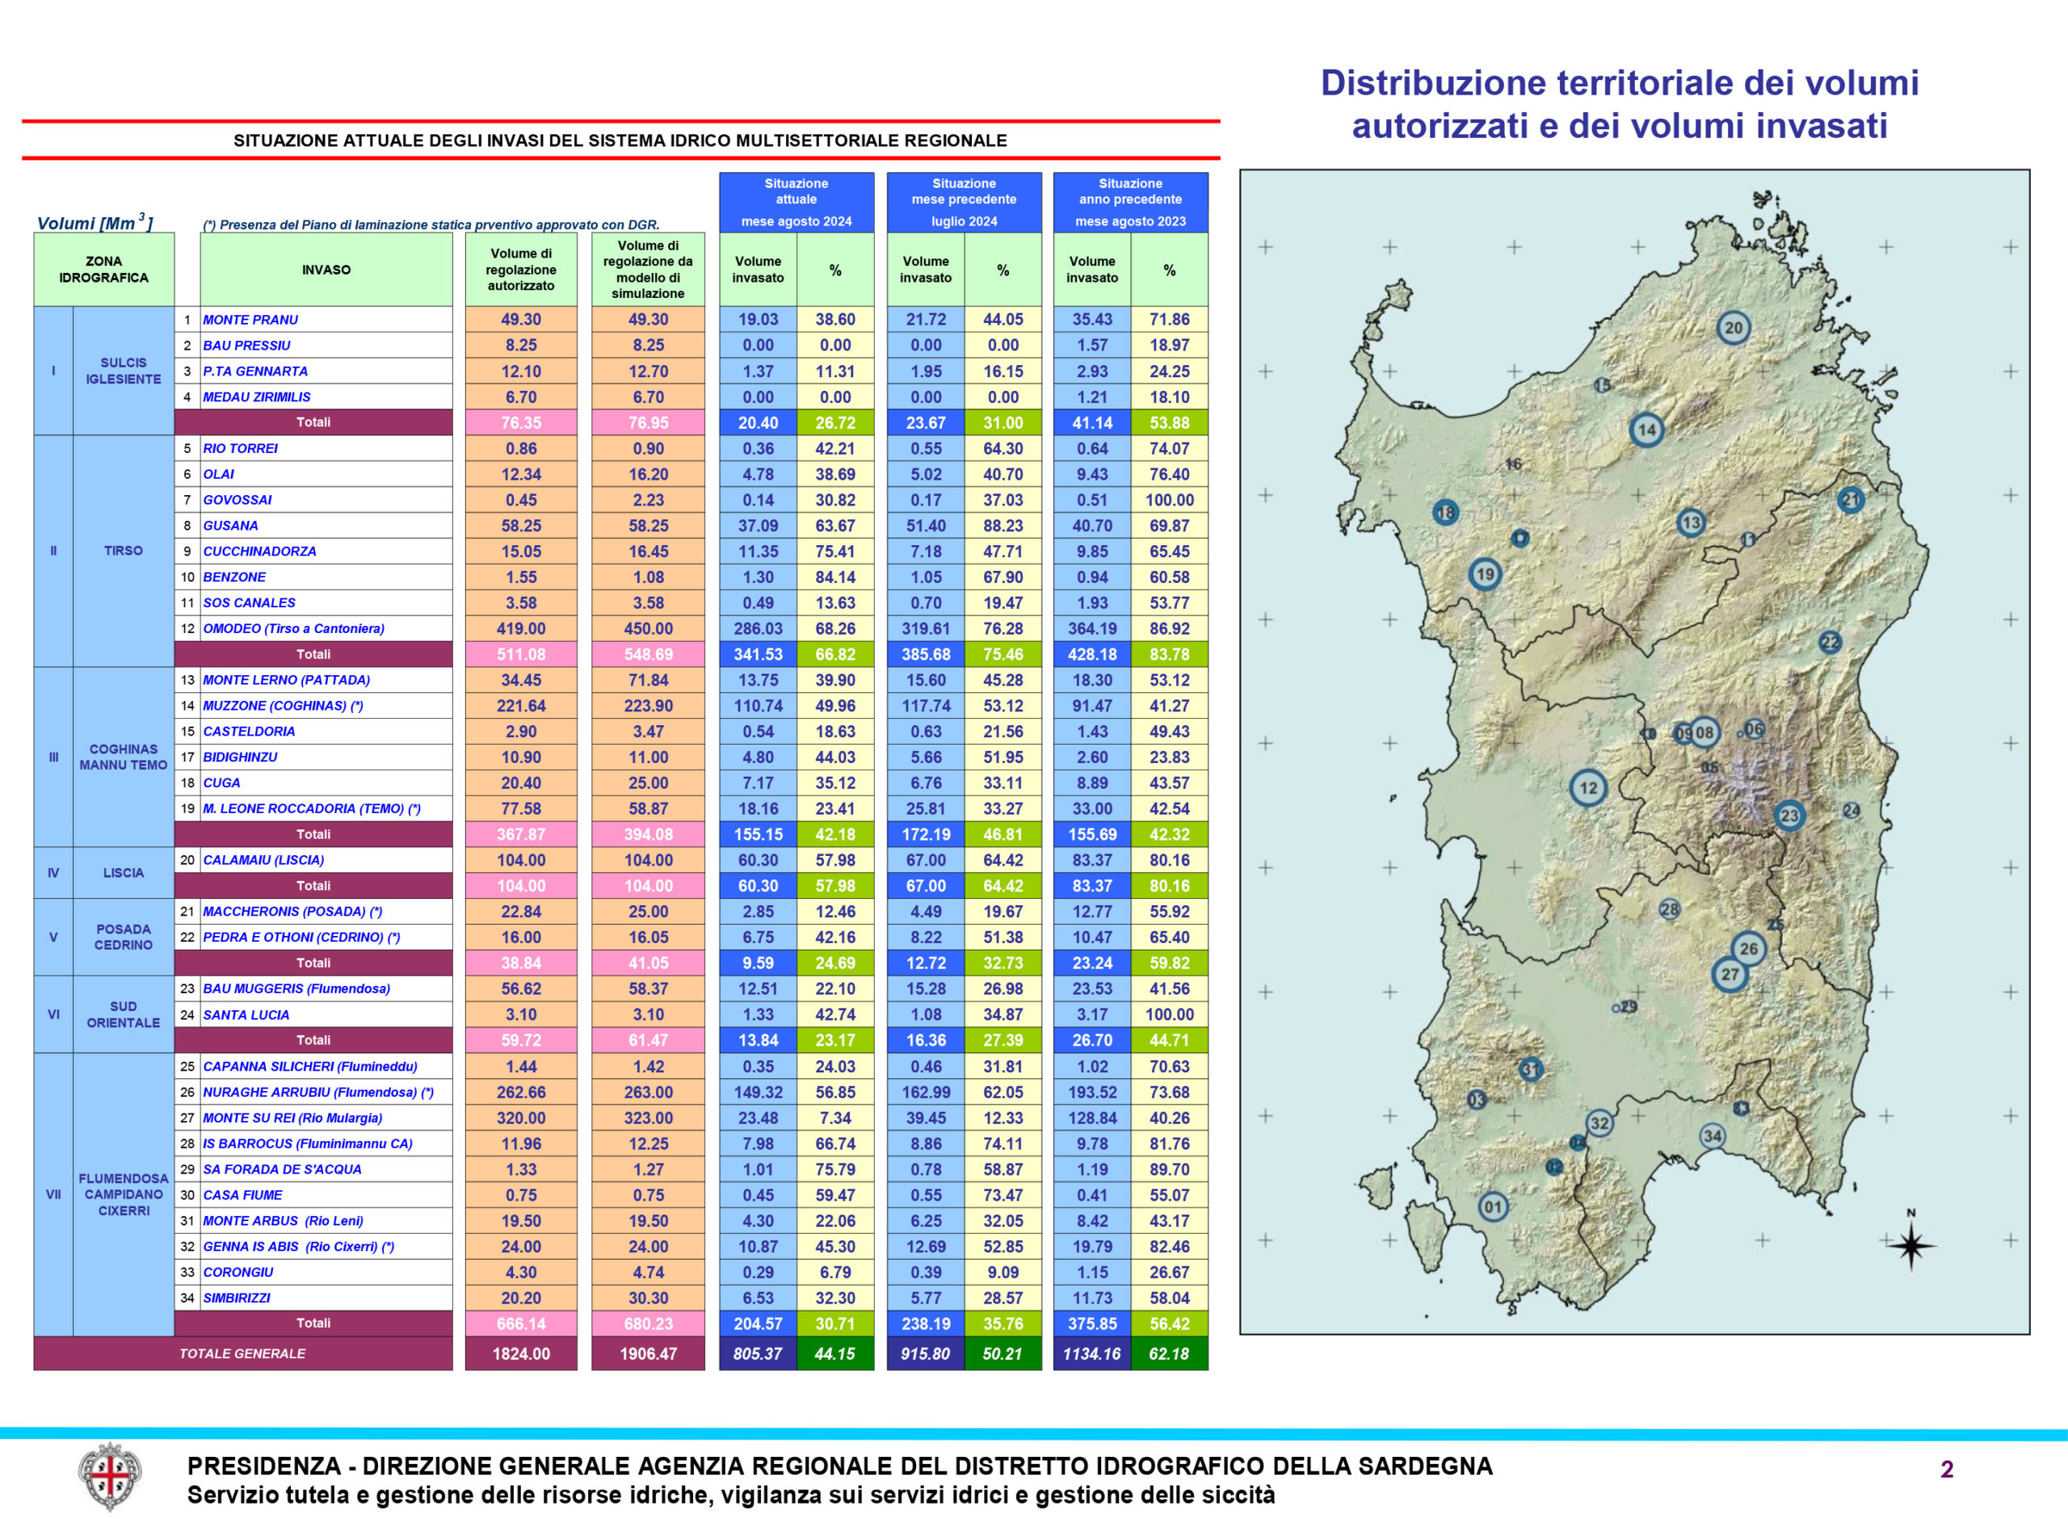Click the TOTALE GENERALE row label
This screenshot has width=2068, height=1519.
point(243,1353)
